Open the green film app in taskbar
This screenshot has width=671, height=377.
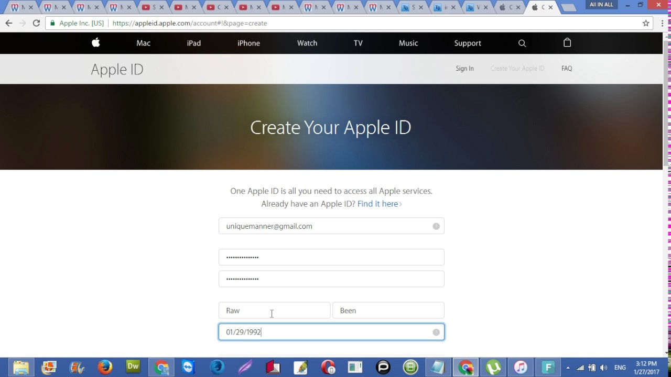tap(410, 367)
